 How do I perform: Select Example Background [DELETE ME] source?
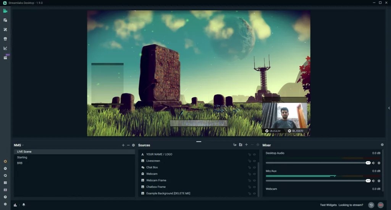[198, 193]
